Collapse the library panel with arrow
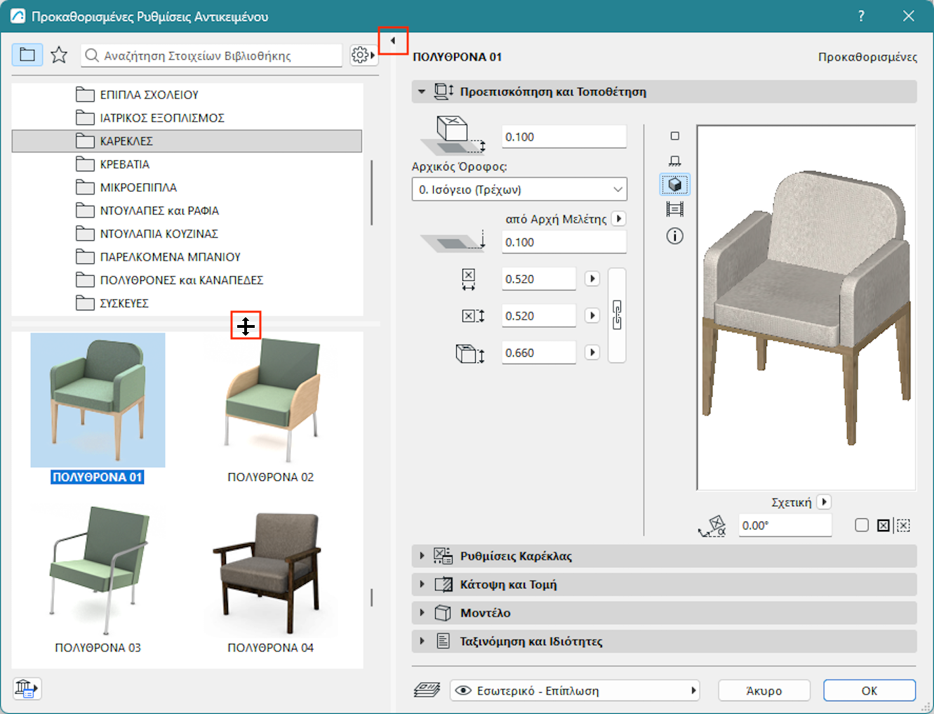Viewport: 934px width, 714px height. [393, 41]
